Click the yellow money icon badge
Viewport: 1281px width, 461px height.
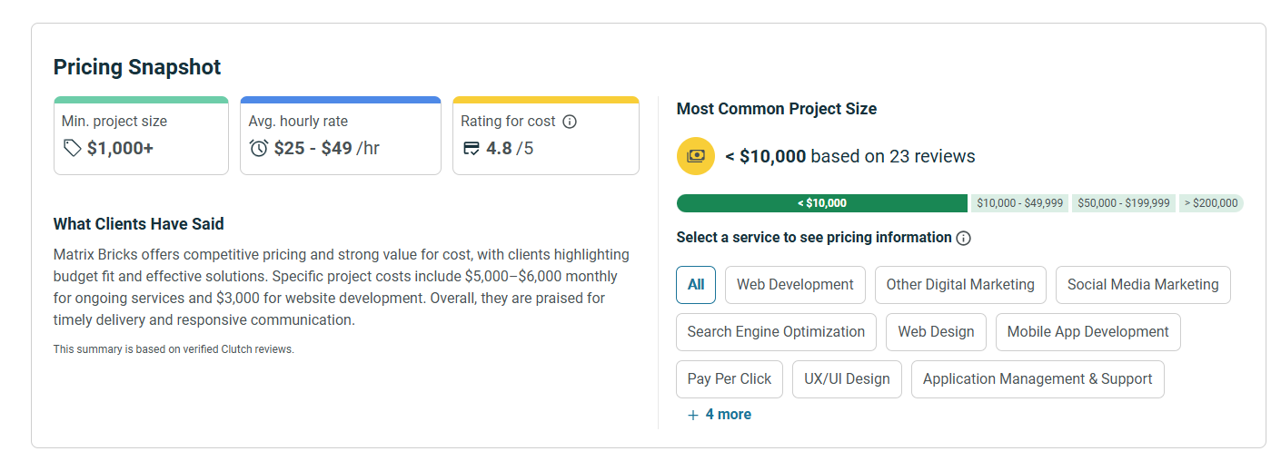696,156
